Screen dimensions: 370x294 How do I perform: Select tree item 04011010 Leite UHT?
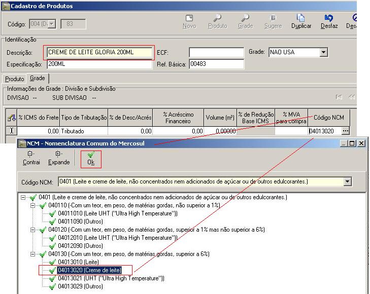(x=118, y=214)
